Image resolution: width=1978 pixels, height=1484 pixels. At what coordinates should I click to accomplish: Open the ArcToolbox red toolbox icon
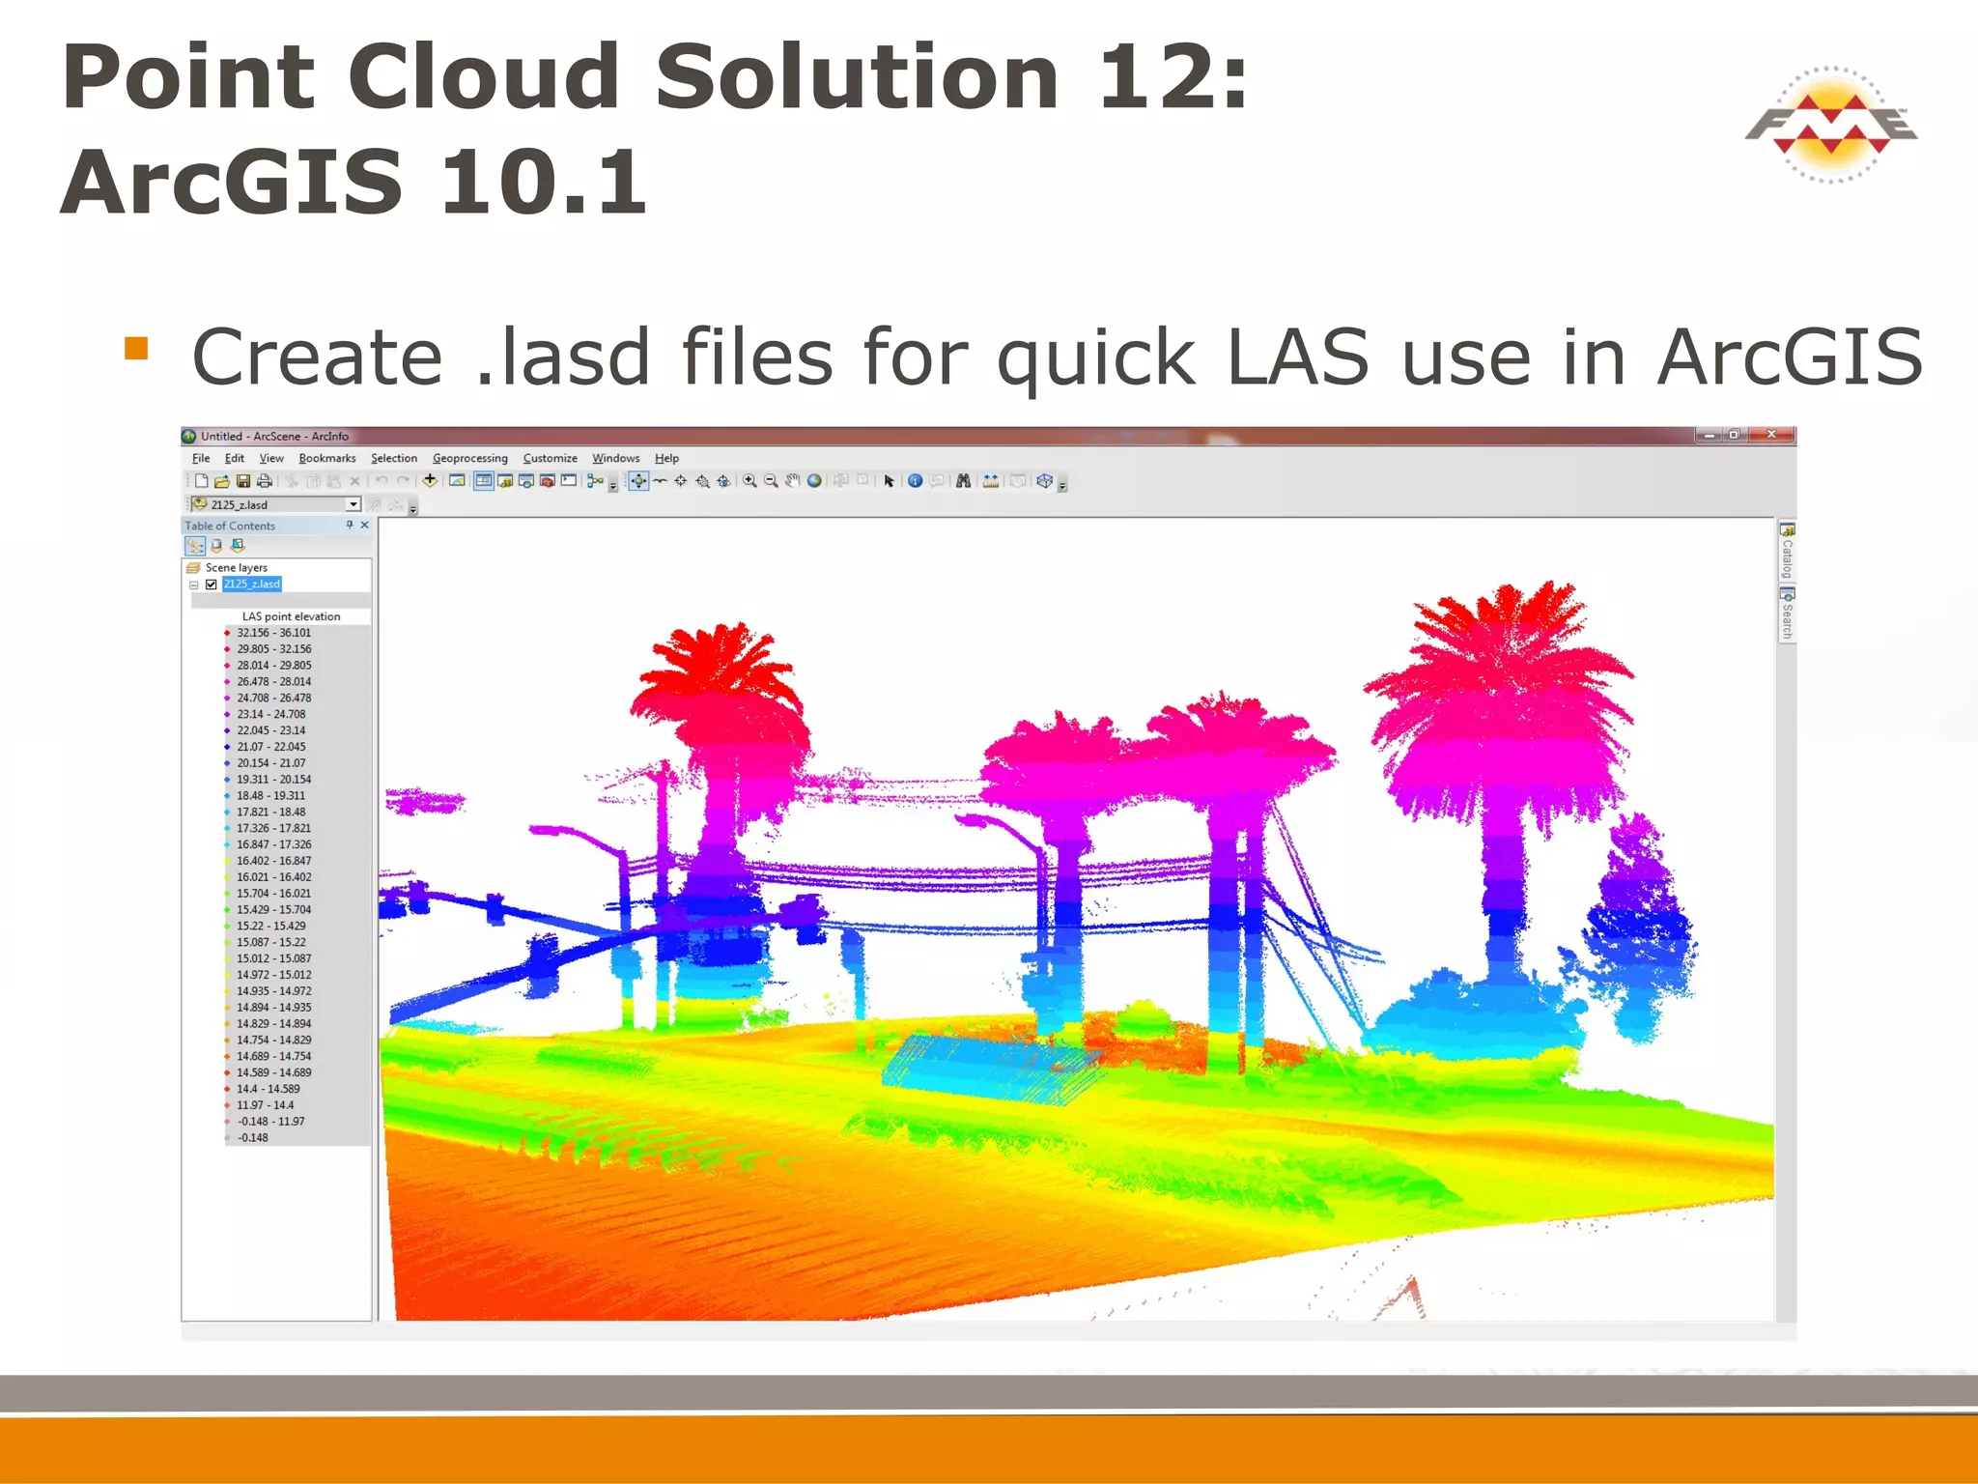(x=548, y=480)
